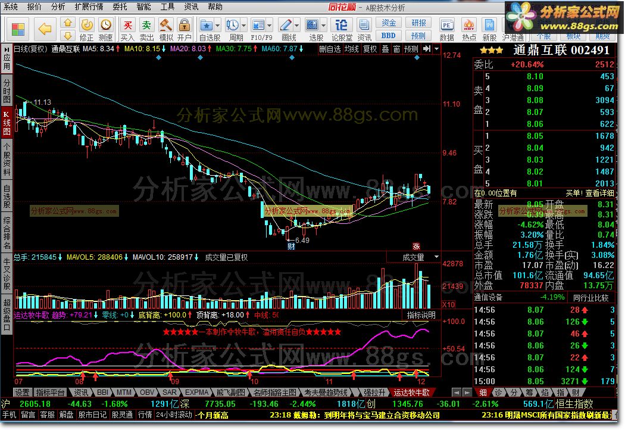The height and width of the screenshot is (430, 625).
Task: Open the 系统 menu
Action: pyautogui.click(x=10, y=7)
